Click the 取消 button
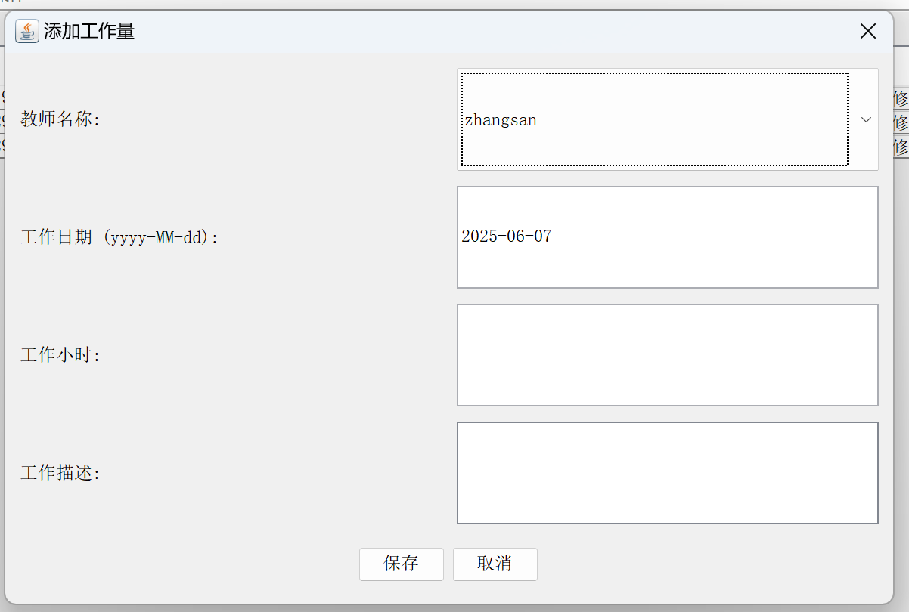 (495, 564)
